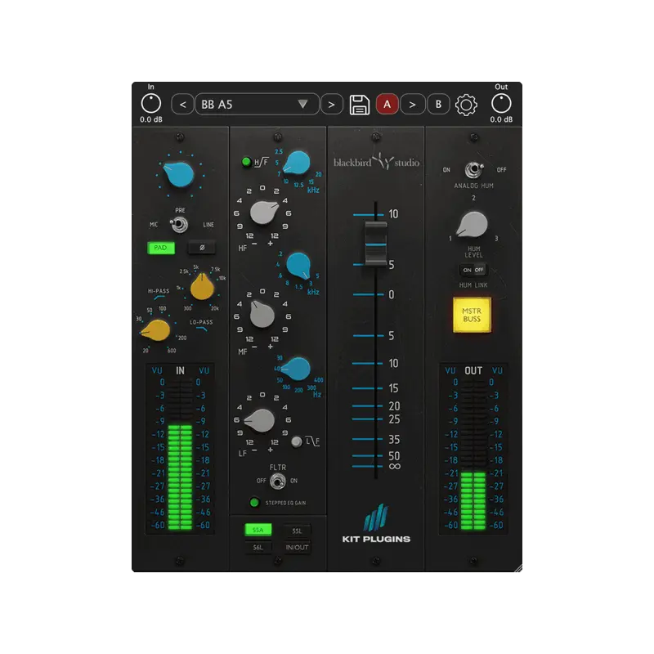654x654 pixels.
Task: Click the blue LF frequency Hz knob
Action: [296, 369]
